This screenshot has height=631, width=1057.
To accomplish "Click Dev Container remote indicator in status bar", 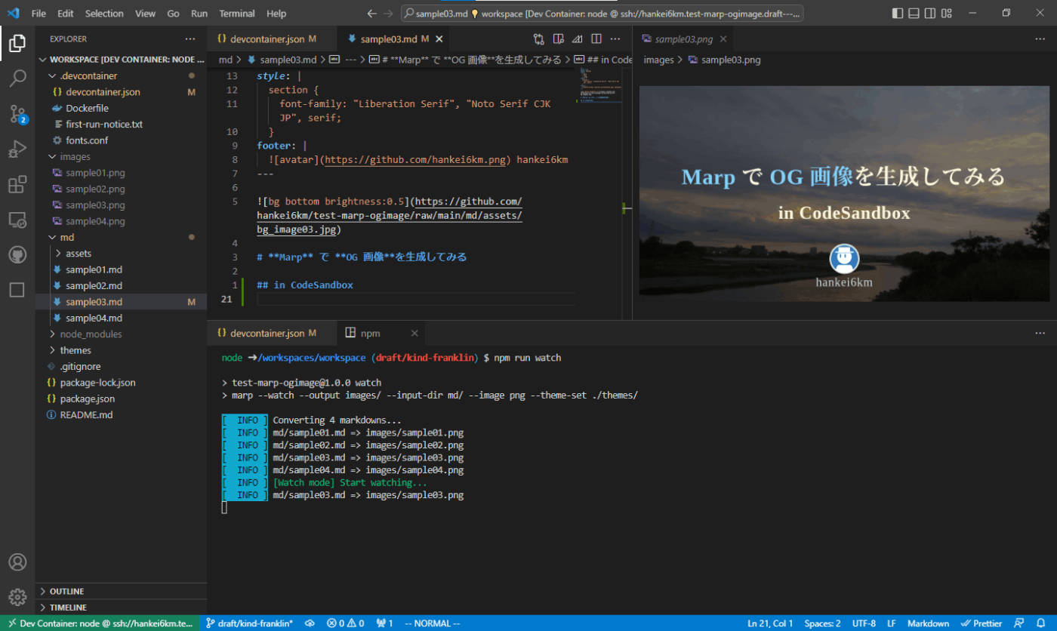I will tap(100, 623).
